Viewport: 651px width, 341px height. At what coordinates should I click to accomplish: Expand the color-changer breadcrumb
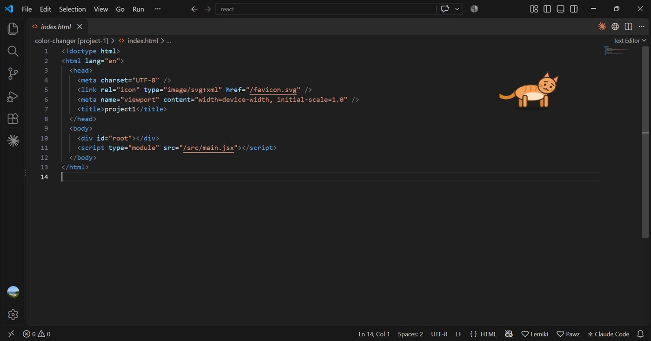tap(71, 40)
